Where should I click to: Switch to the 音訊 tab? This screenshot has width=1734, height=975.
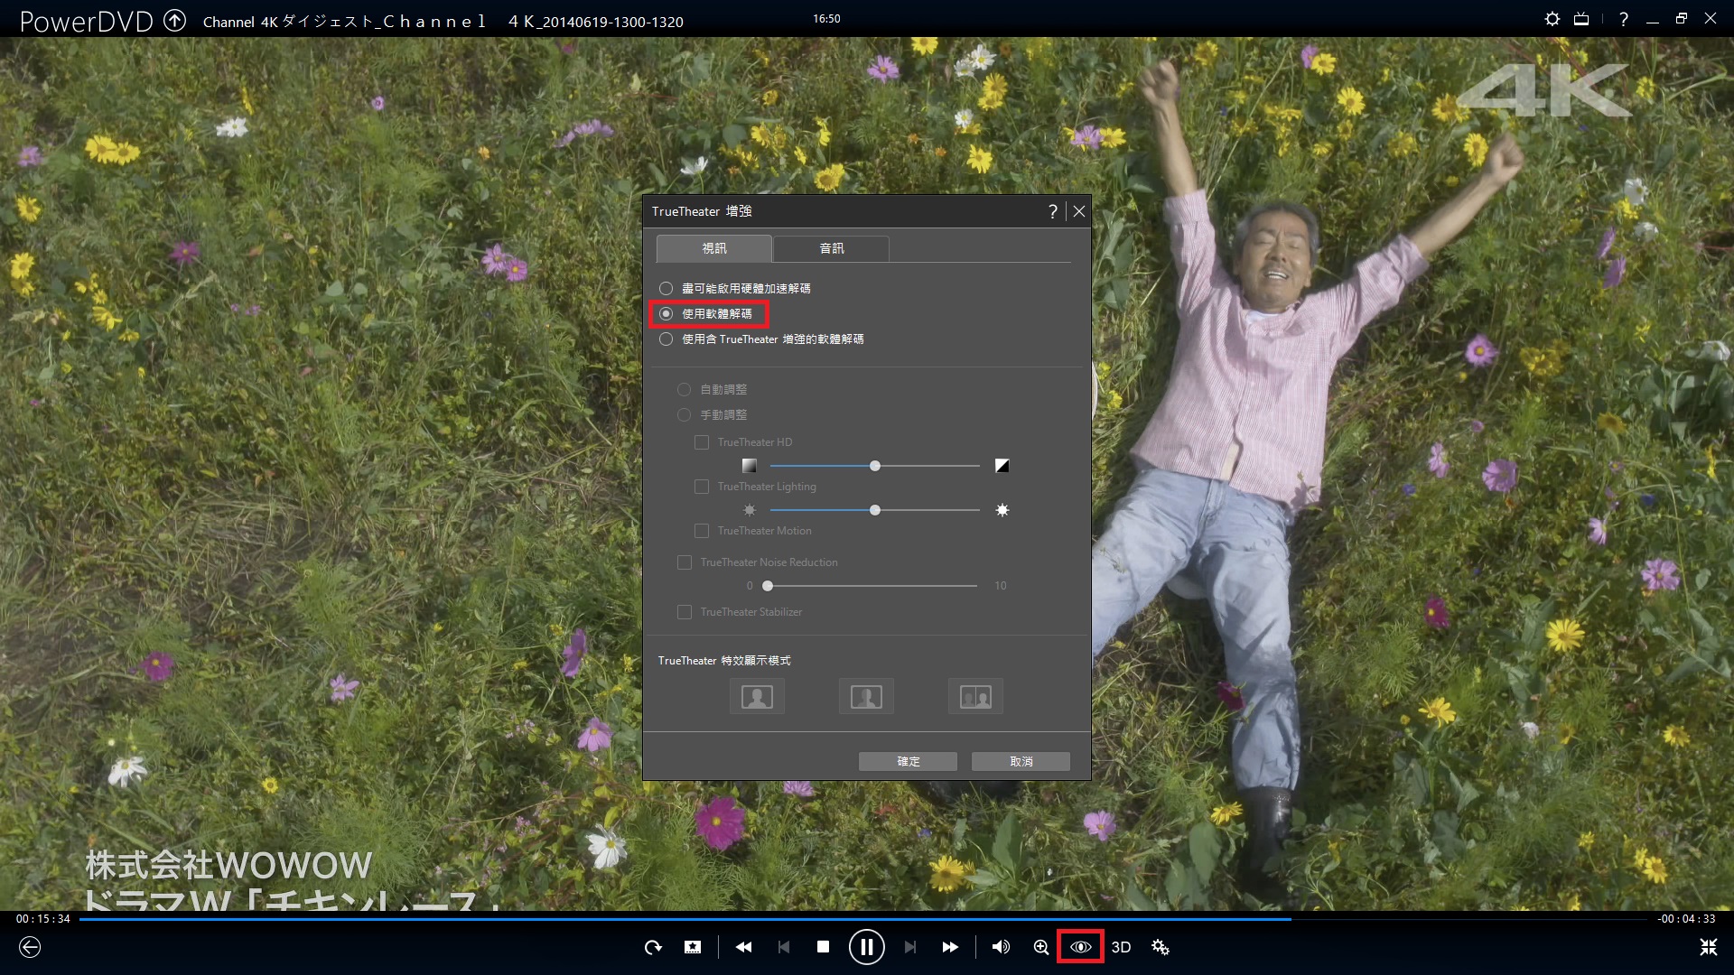pyautogui.click(x=831, y=248)
